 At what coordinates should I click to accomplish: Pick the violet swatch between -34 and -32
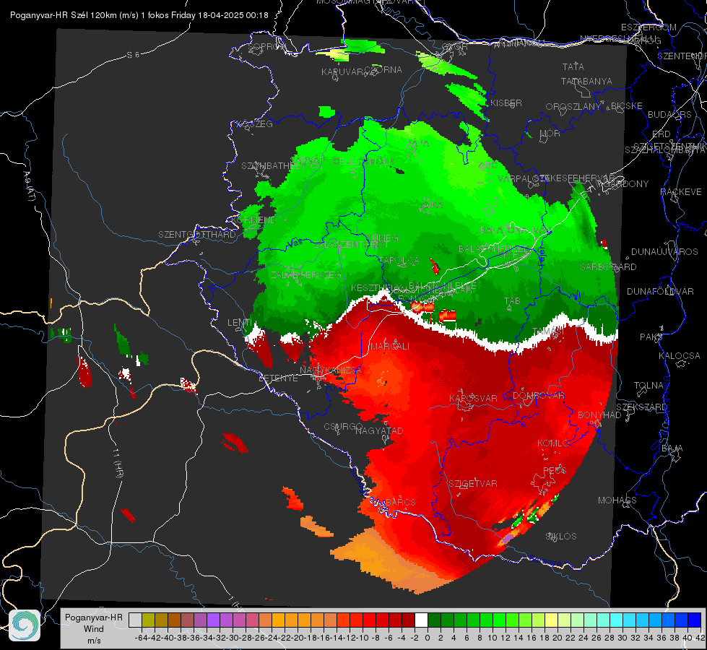point(213,620)
